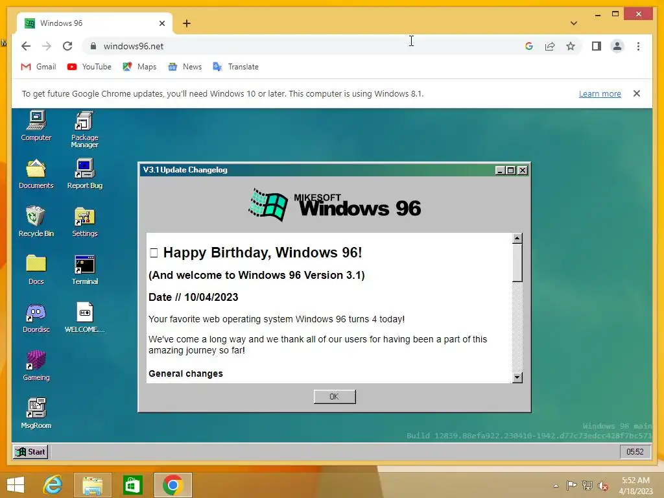Open a new Chrome tab
The height and width of the screenshot is (498, 664).
click(187, 23)
